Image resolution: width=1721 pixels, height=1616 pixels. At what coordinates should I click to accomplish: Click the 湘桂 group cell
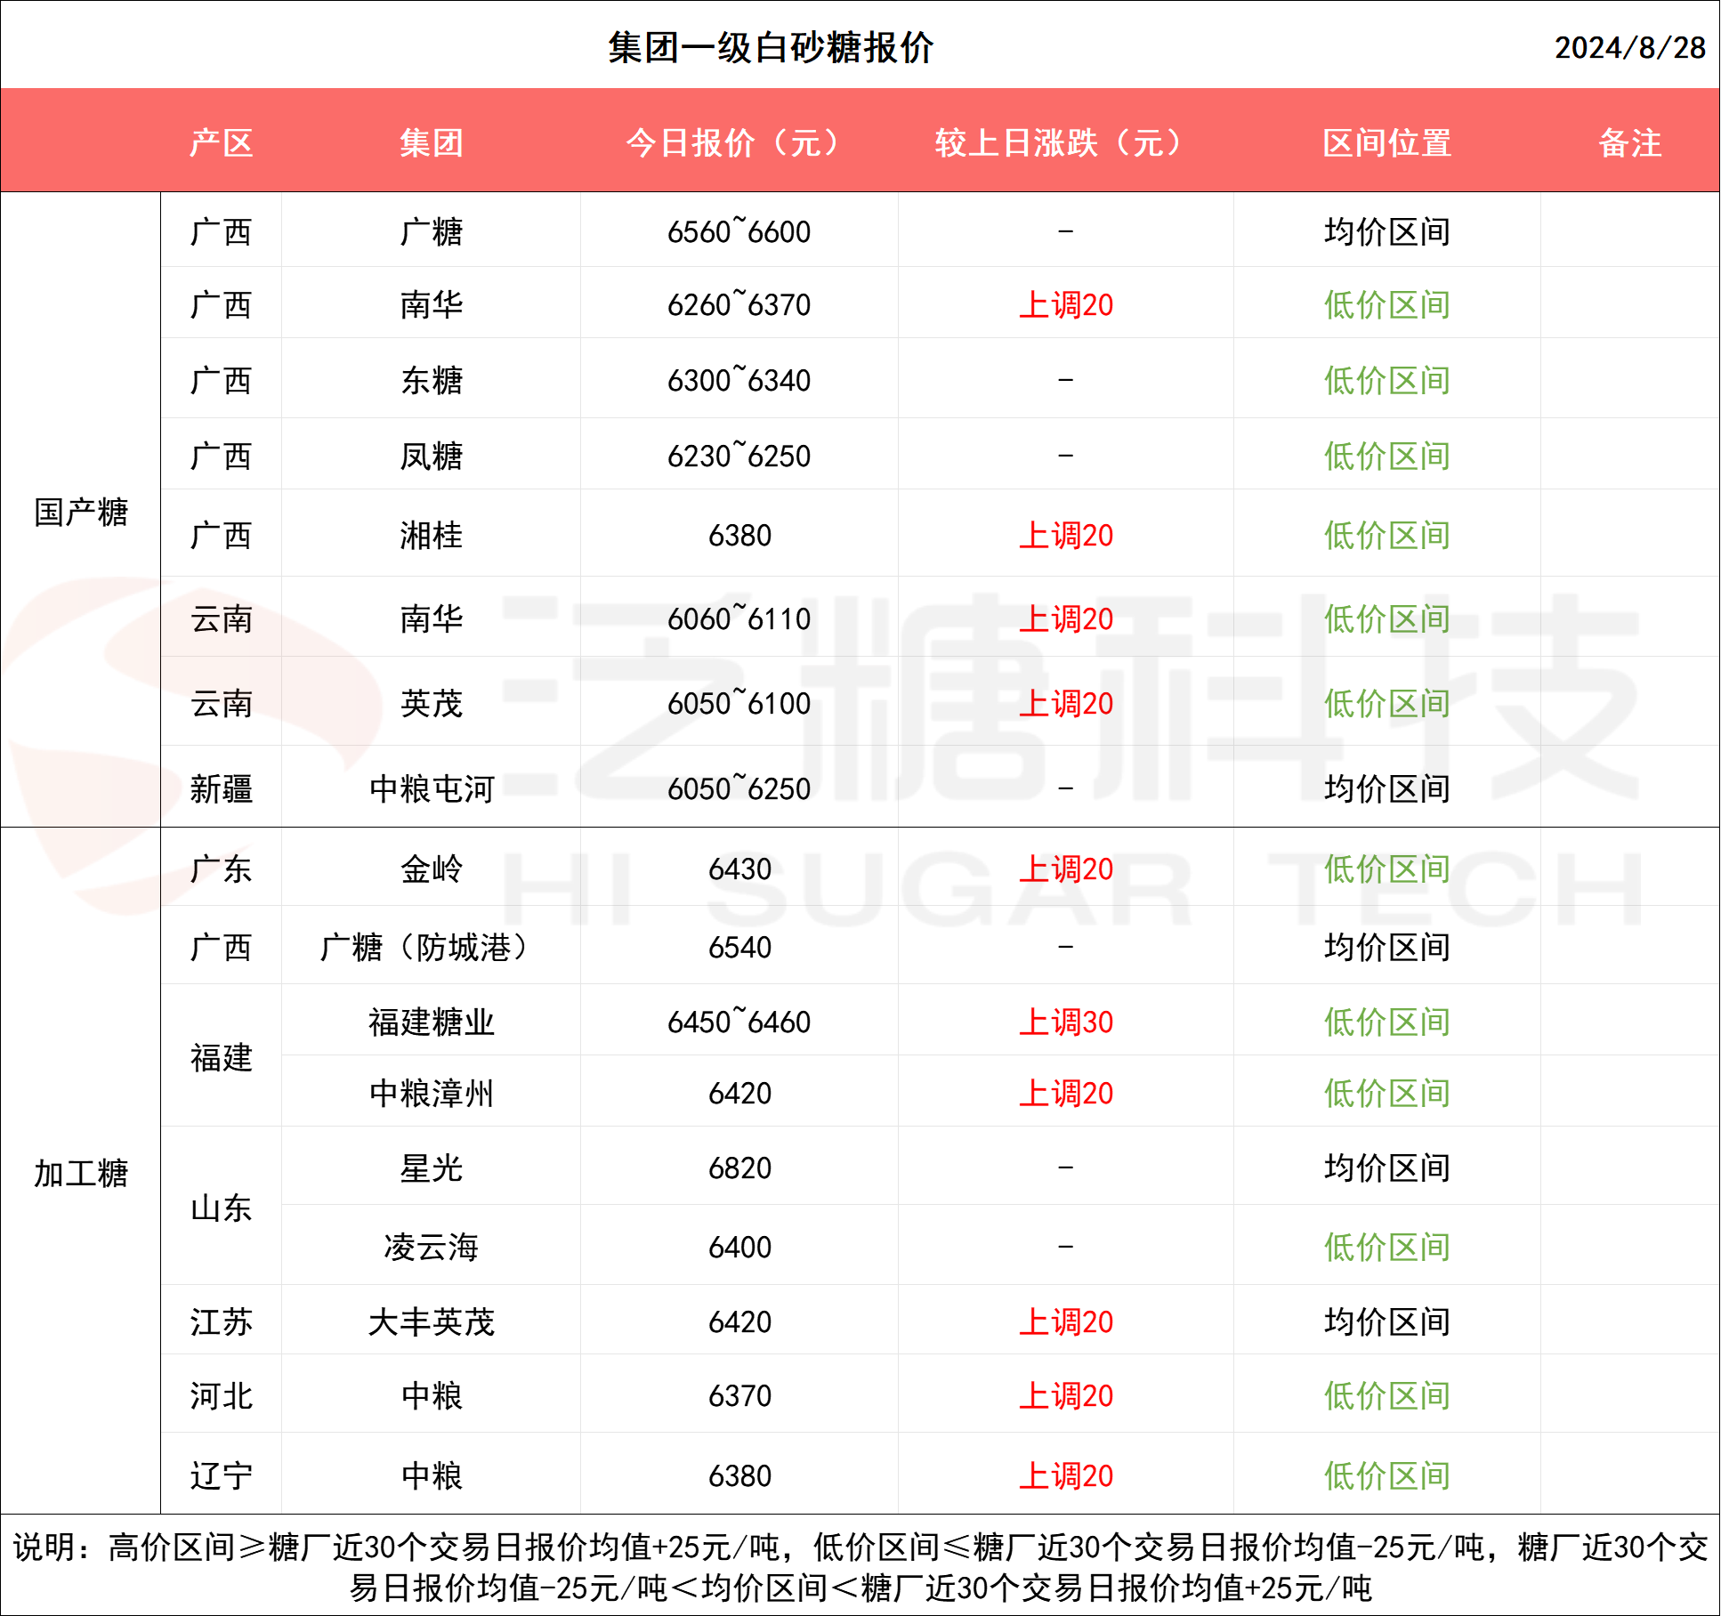pos(432,535)
